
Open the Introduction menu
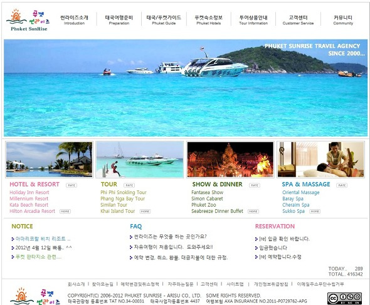pyautogui.click(x=74, y=20)
